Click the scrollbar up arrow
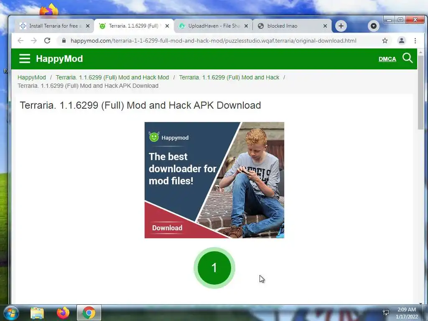 [x=420, y=52]
